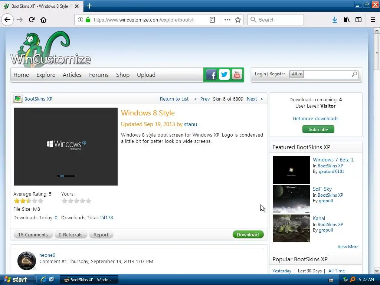Click the green Download button
The width and height of the screenshot is (380, 285).
[248, 235]
